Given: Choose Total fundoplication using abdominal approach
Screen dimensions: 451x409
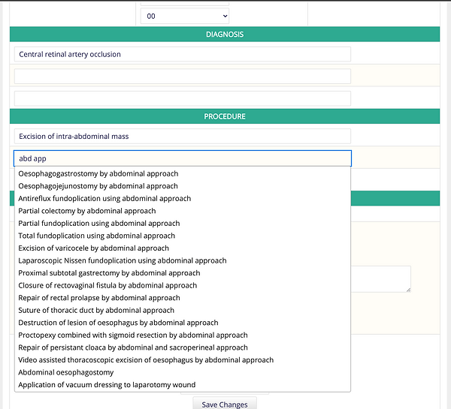Looking at the screenshot, I should [183, 236].
